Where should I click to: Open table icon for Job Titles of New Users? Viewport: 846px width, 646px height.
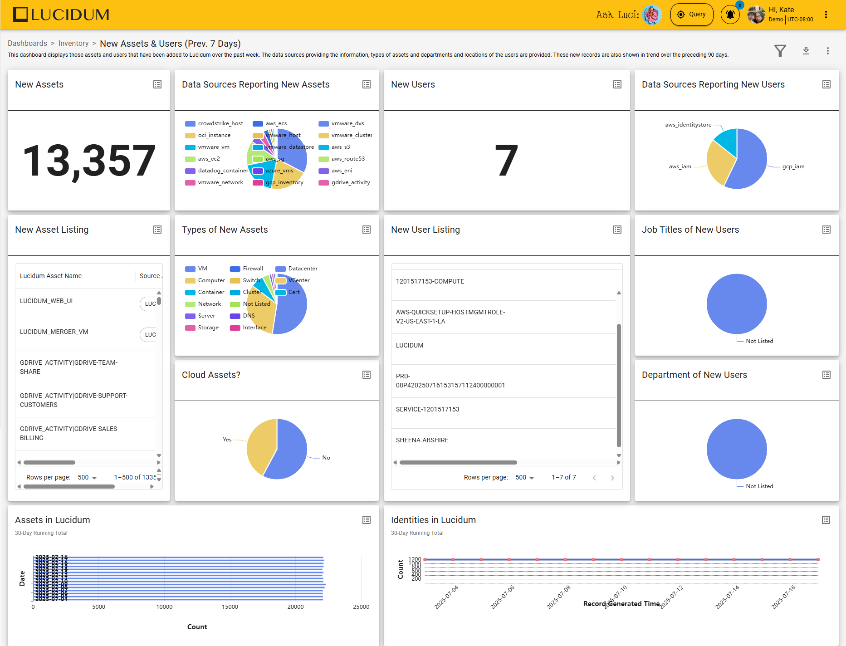826,230
